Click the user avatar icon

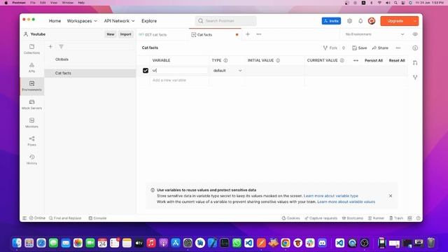(x=372, y=21)
